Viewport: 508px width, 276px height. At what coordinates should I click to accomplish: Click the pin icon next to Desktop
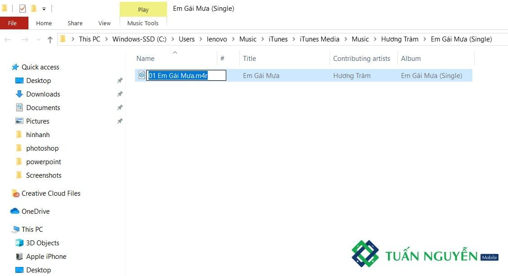coord(120,81)
